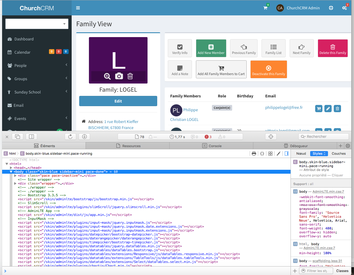This screenshot has width=354, height=275.
Task: Switch to the Console tab
Action: [x=212, y=146]
